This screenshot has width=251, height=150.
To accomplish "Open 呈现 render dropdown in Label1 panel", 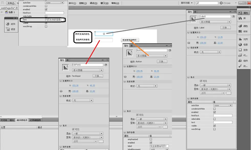I will click(x=215, y=89).
